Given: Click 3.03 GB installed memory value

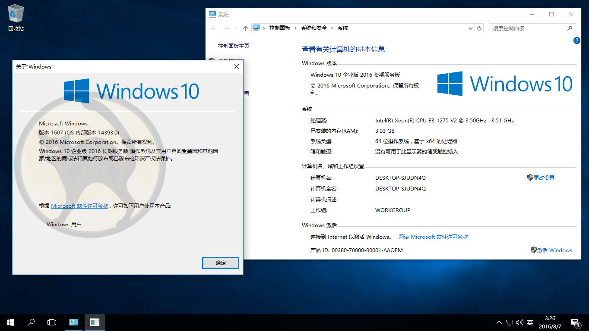Looking at the screenshot, I should point(385,131).
